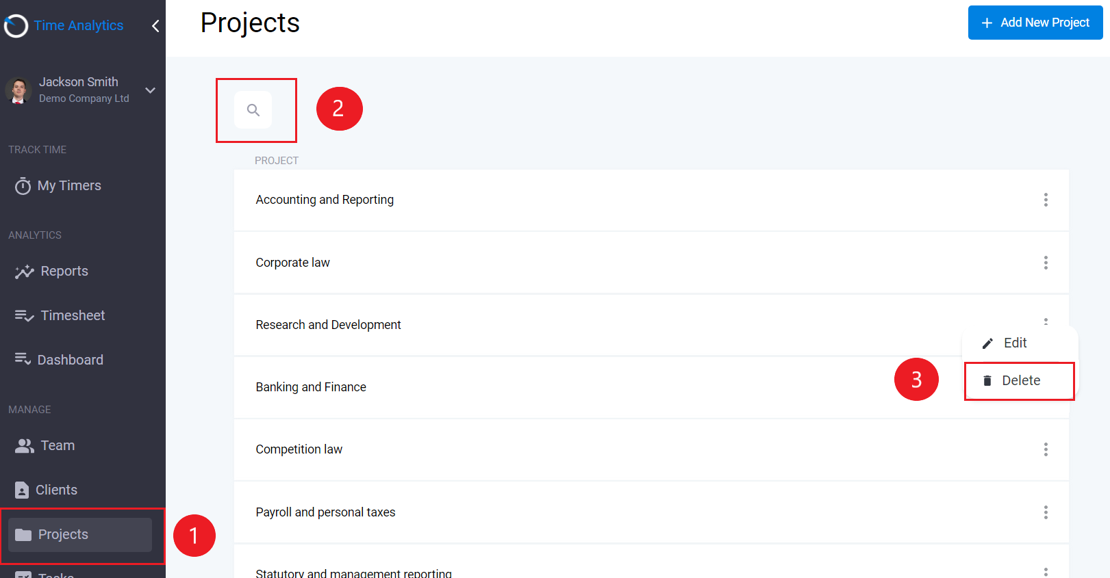Select Projects in the sidebar
The image size is (1110, 578).
pyautogui.click(x=80, y=535)
